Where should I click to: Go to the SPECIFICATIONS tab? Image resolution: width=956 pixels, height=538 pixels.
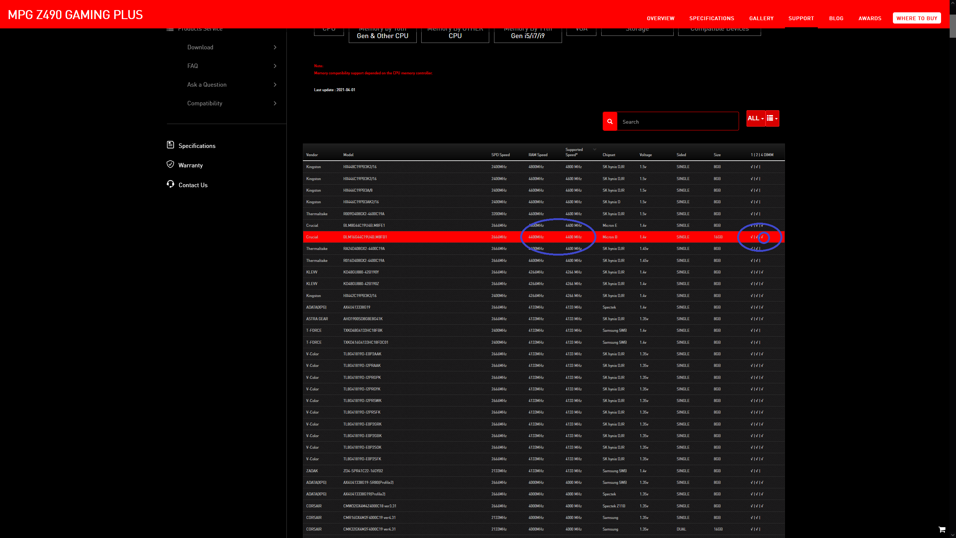pos(712,18)
